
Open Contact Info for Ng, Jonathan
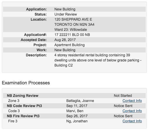coord(132,121)
